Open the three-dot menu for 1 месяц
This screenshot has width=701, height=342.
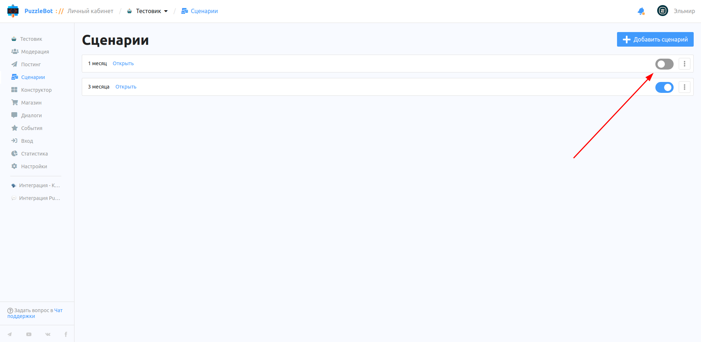click(685, 64)
